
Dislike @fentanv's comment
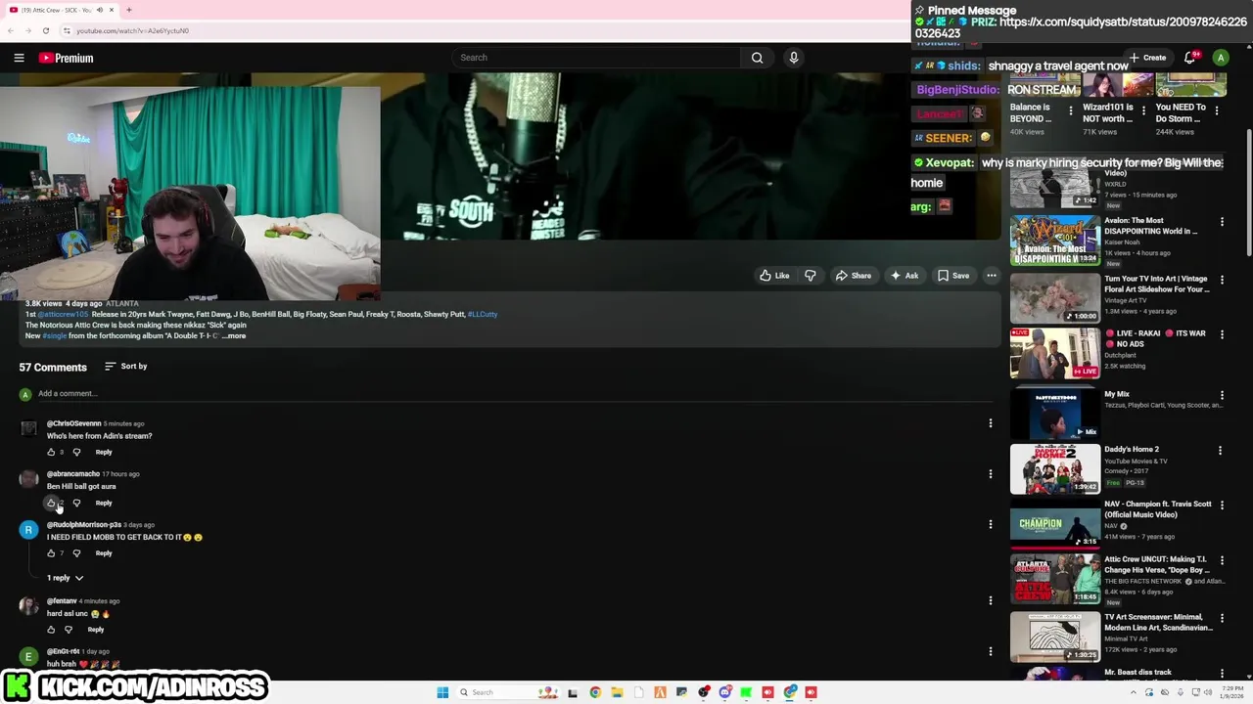click(x=68, y=630)
